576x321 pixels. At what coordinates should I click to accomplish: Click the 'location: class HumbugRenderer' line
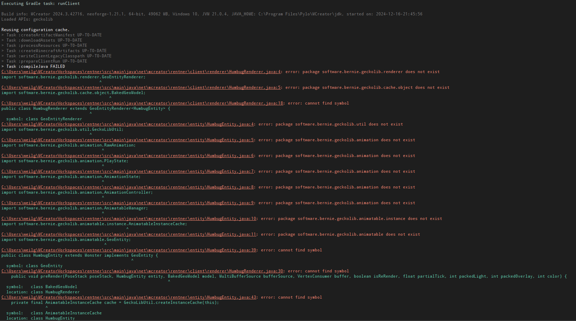43,292
